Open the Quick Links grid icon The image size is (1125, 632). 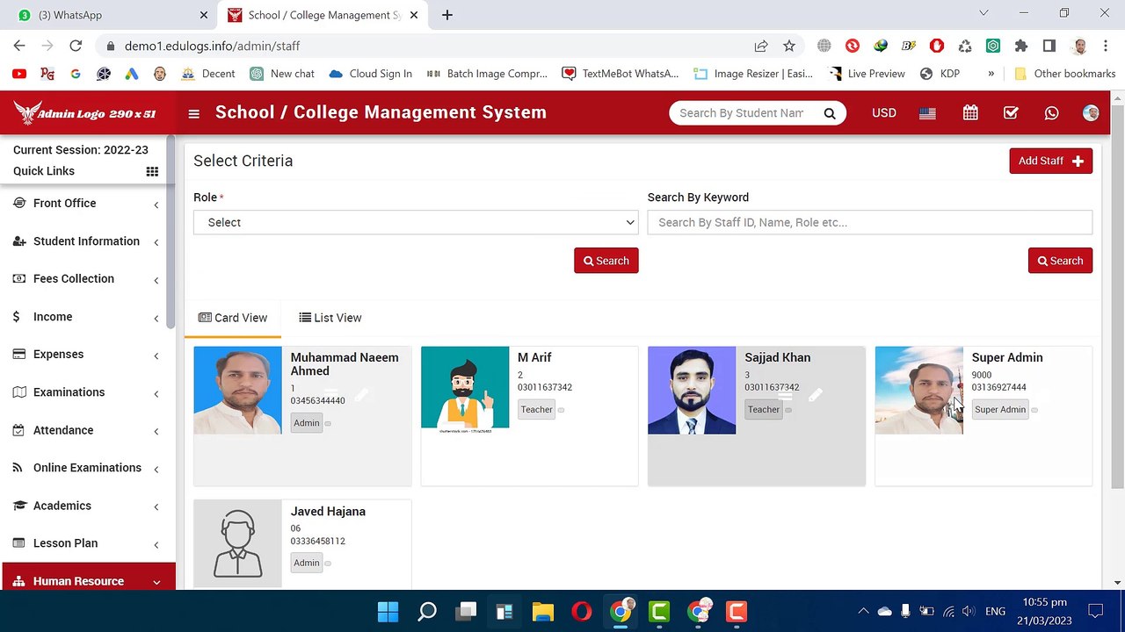click(x=152, y=171)
